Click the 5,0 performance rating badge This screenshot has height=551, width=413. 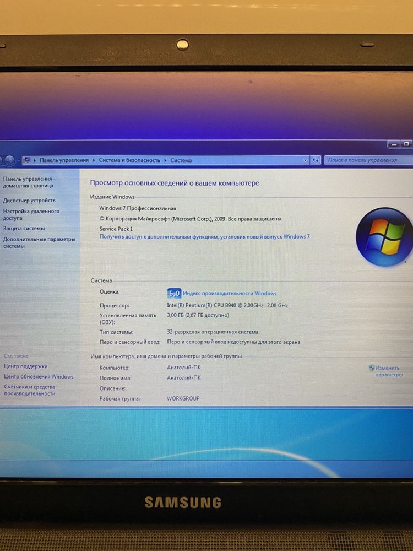[x=174, y=293]
